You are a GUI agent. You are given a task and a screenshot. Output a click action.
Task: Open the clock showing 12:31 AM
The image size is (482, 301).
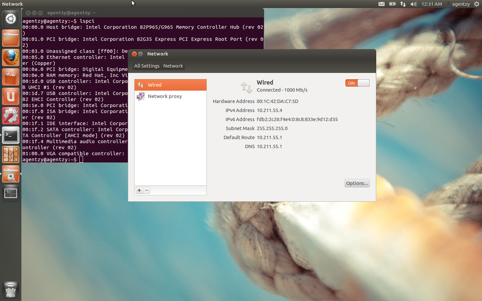pos(432,4)
